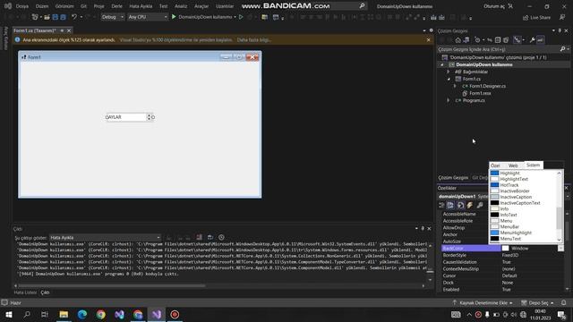Click the info banner blue information icon
The width and height of the screenshot is (573, 322).
(17, 39)
